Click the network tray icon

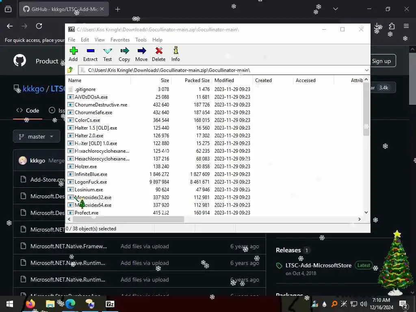pos(353,304)
